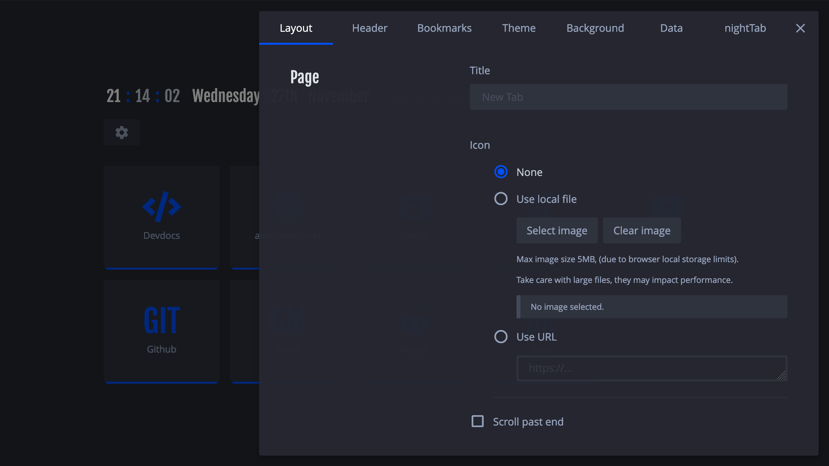Screen dimensions: 829x466
Task: Enable the Scroll past end checkbox
Action: pyautogui.click(x=477, y=421)
